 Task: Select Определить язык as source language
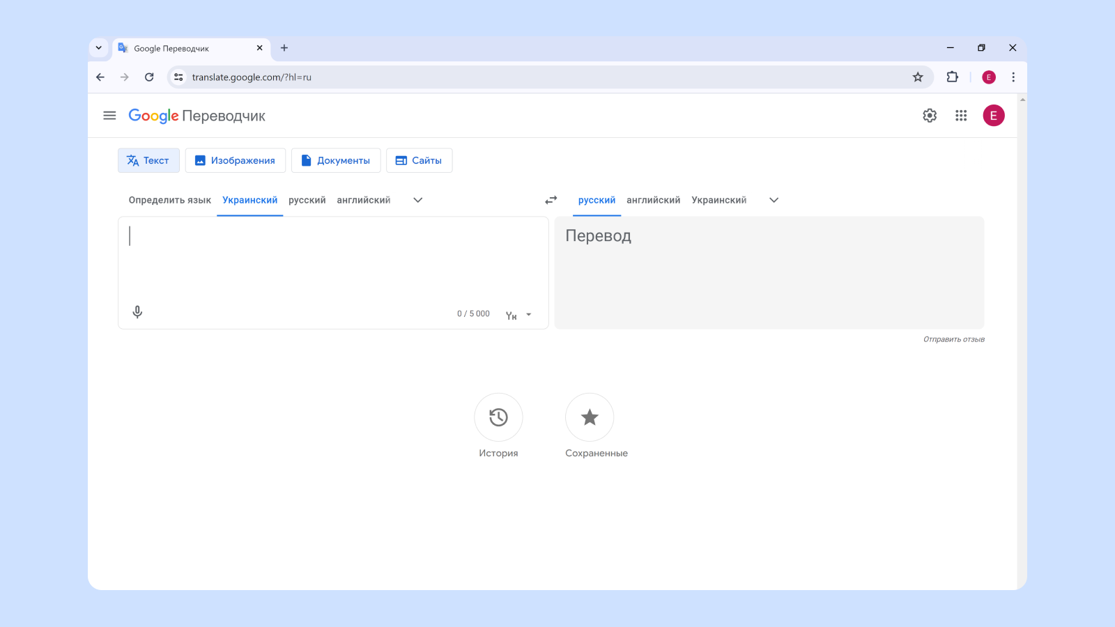[x=169, y=200]
